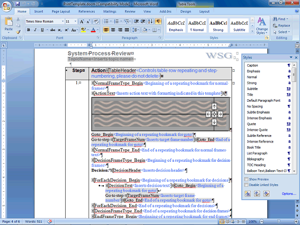Grow font size with the large A icon
The image size is (300, 225).
pos(82,22)
